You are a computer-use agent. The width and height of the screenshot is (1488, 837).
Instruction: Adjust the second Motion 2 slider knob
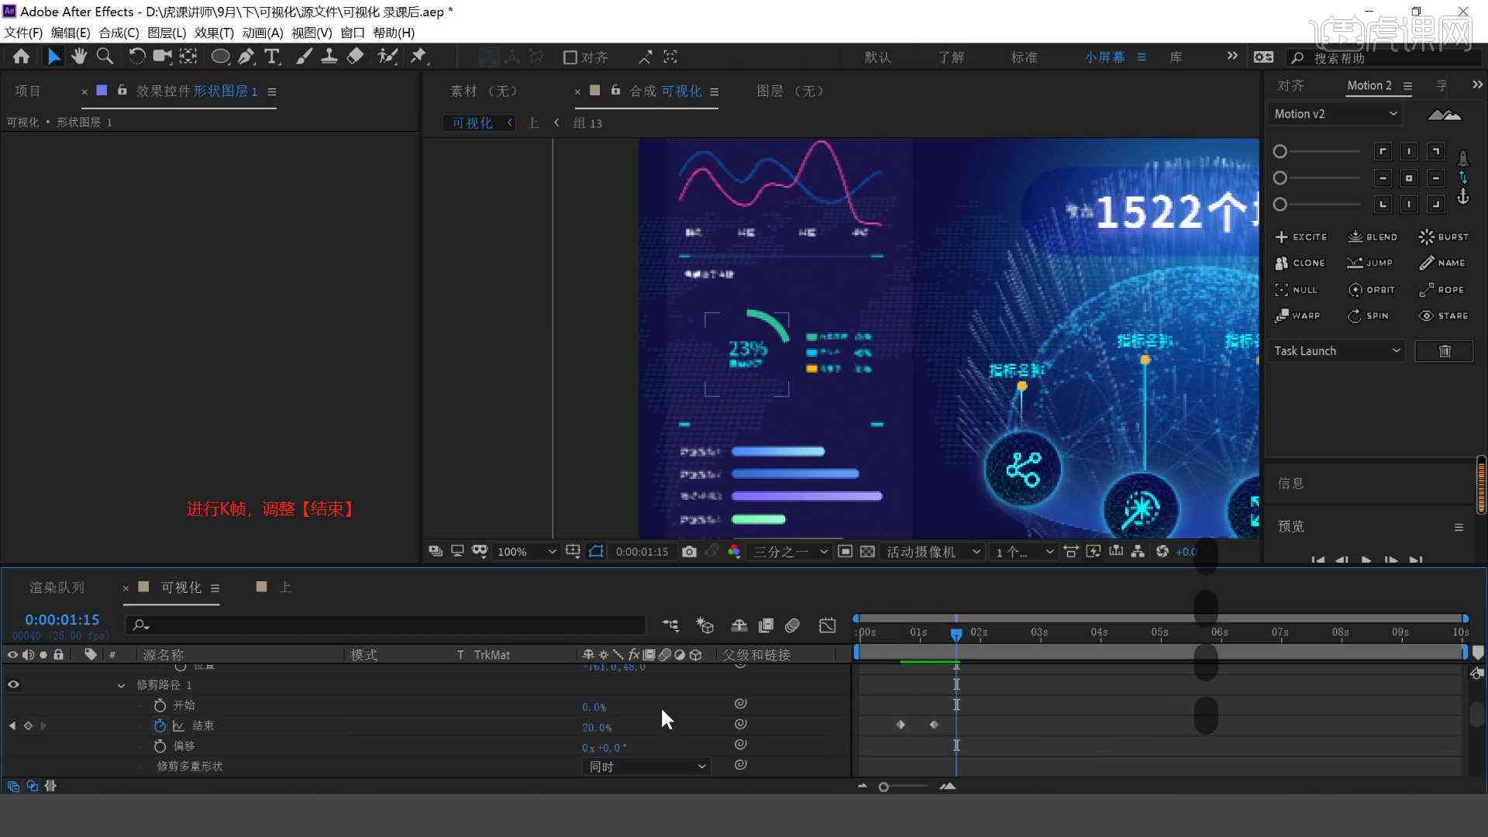pos(1280,178)
